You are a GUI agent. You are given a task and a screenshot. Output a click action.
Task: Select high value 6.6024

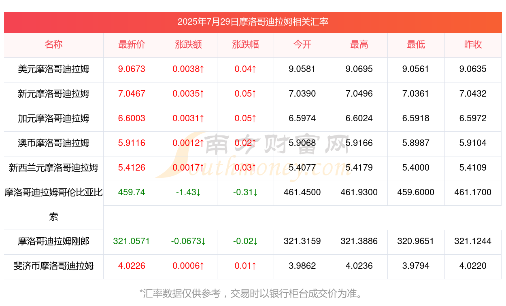pyautogui.click(x=359, y=118)
